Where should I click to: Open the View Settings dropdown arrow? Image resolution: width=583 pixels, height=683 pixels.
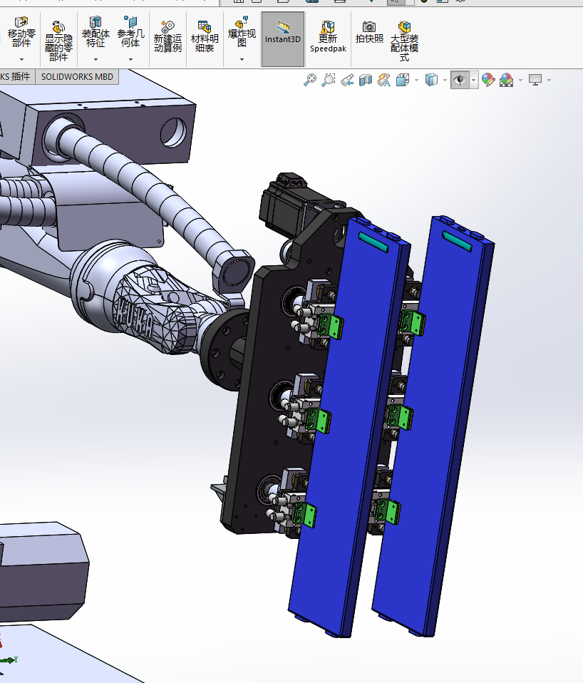tap(549, 80)
